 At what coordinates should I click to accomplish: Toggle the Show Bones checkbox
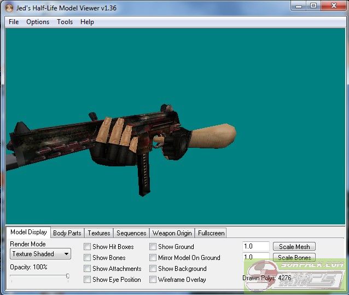[x=88, y=258]
